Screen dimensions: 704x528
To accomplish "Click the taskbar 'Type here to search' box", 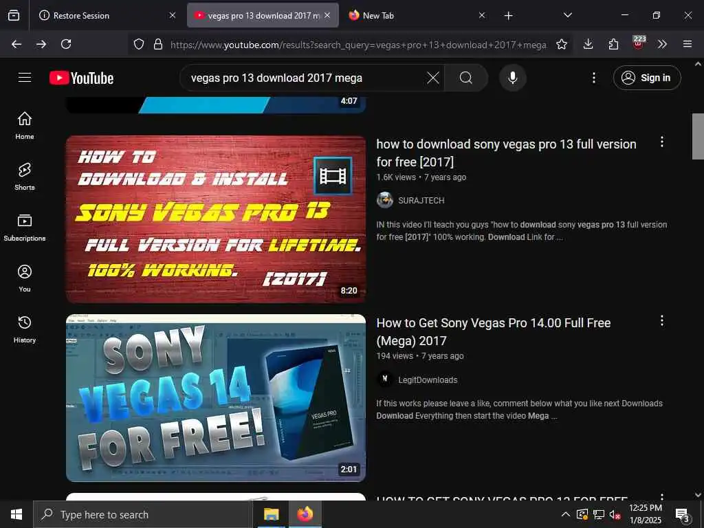I will point(143,514).
